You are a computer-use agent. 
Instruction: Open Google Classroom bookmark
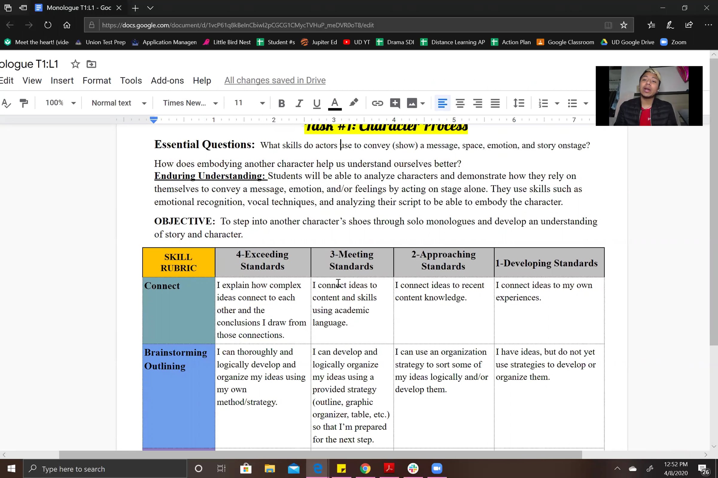point(565,42)
